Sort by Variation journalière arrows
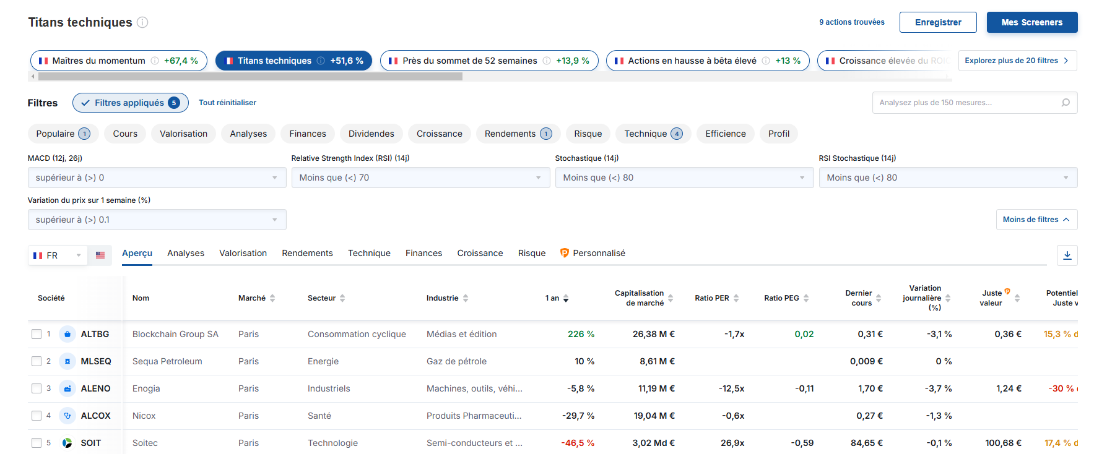The width and height of the screenshot is (1107, 454). pos(948,298)
